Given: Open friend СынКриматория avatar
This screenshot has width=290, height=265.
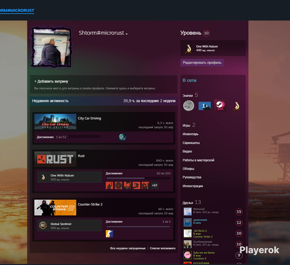Looking at the screenshot, I should (x=188, y=244).
